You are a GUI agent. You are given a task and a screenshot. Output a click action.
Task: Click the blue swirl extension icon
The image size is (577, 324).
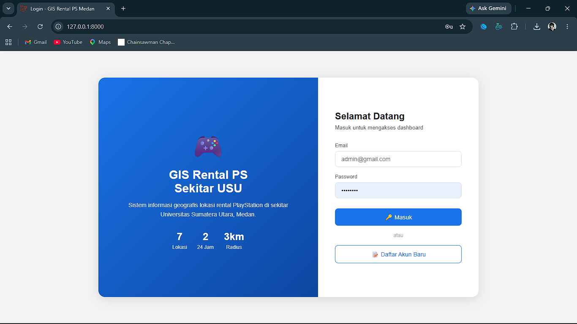484,27
